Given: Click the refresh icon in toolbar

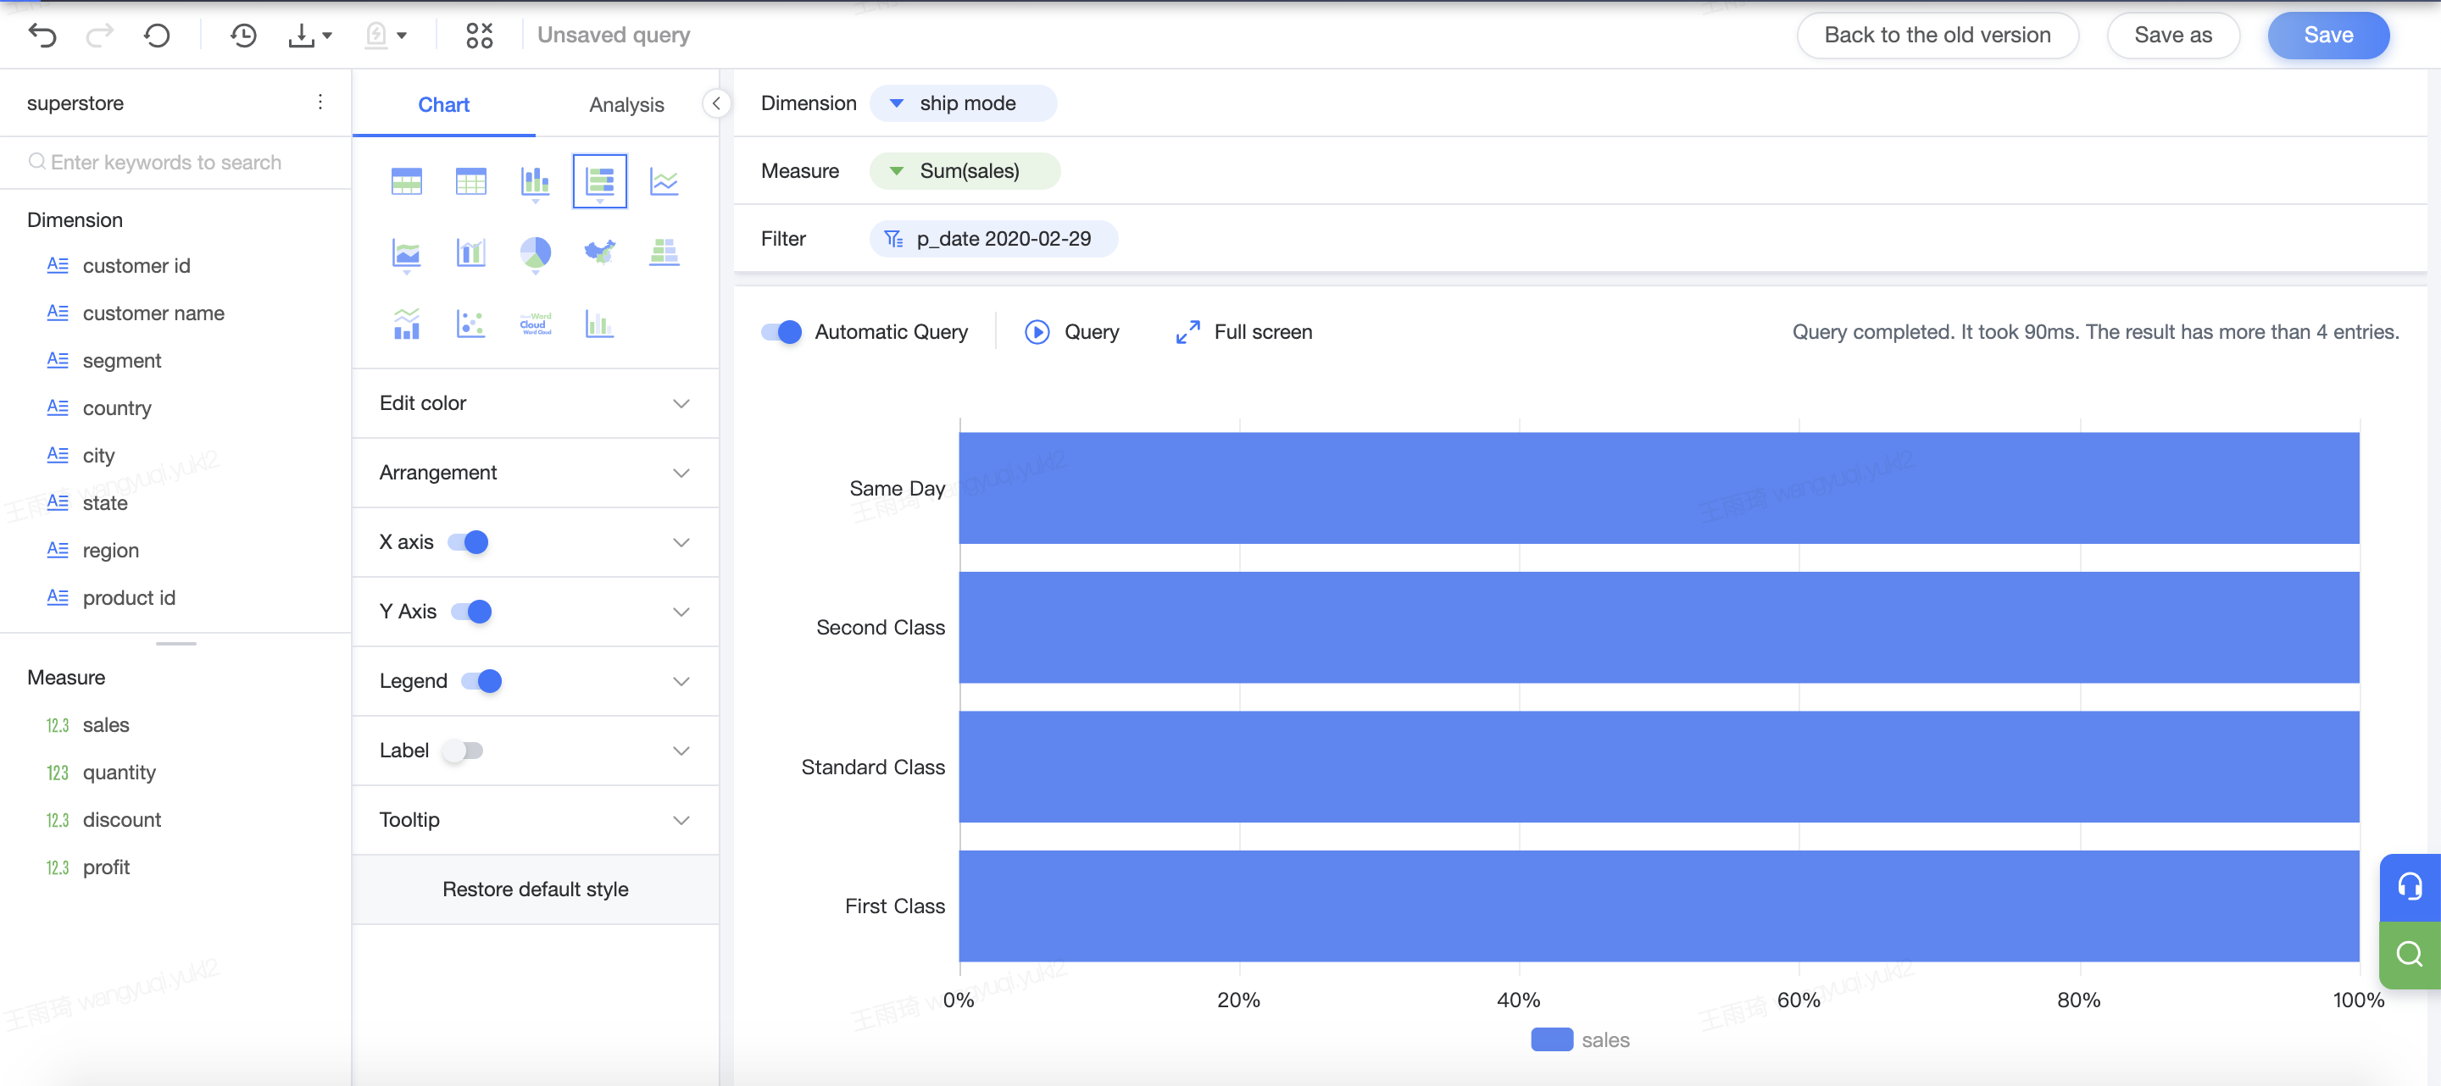Looking at the screenshot, I should point(158,35).
